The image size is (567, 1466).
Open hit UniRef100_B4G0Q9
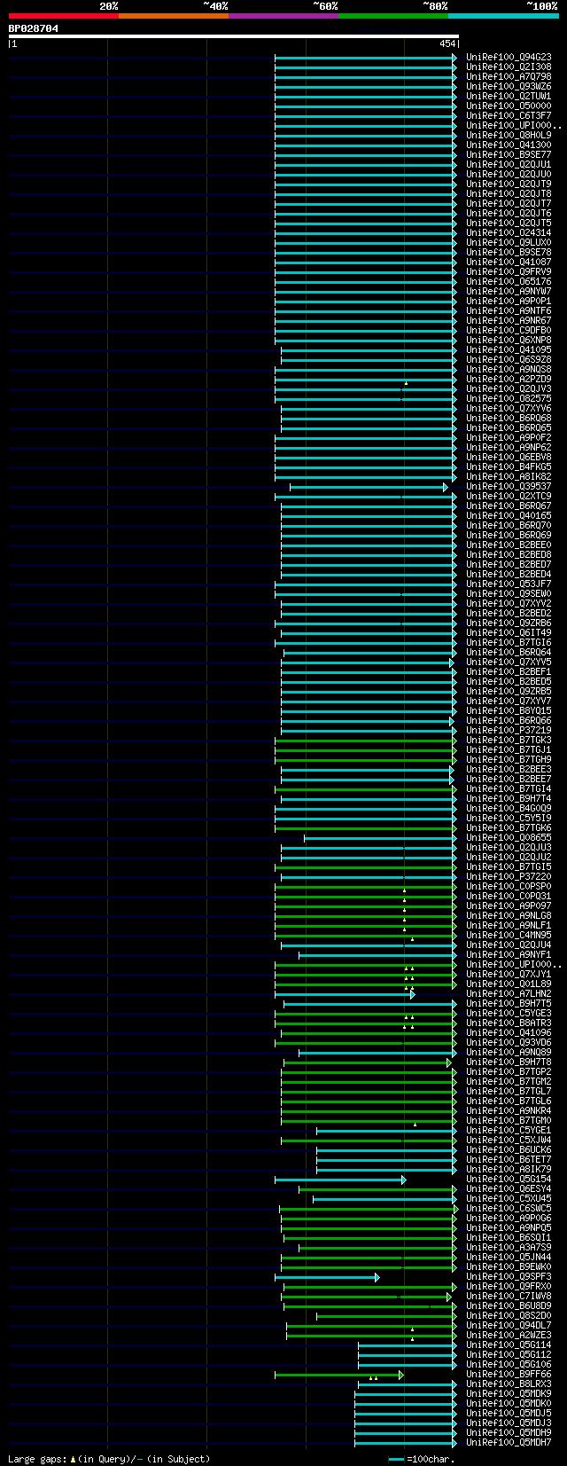click(x=509, y=809)
